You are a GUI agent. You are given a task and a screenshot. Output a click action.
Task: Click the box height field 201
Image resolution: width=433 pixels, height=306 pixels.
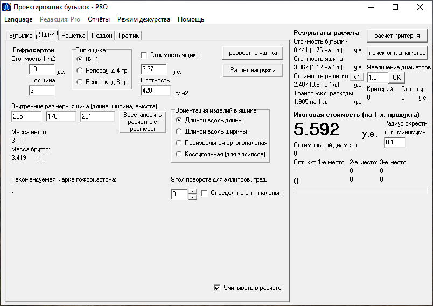click(97, 116)
